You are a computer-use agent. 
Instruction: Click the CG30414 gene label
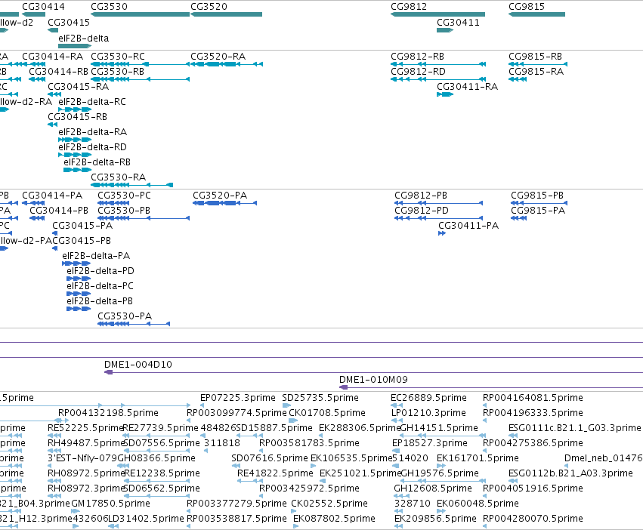(43, 7)
